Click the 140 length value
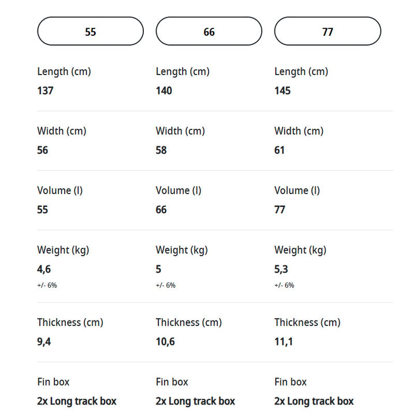 click(x=164, y=91)
